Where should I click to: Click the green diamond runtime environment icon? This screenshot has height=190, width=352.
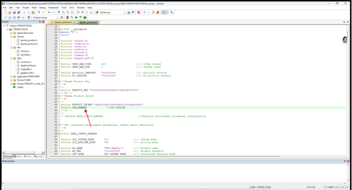pos(76,17)
